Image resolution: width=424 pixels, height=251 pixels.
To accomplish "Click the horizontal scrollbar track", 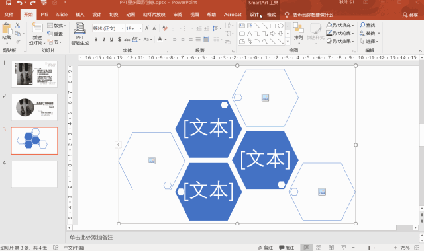I will pyautogui.click(x=235, y=227).
